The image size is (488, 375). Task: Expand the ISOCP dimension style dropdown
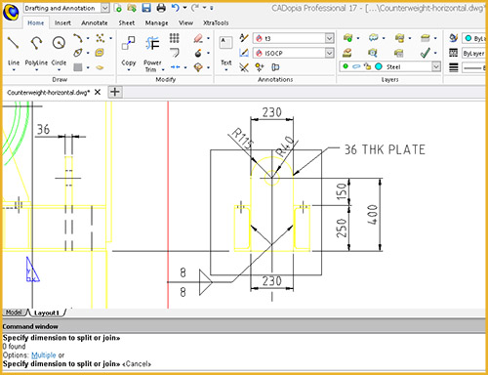pyautogui.click(x=330, y=53)
